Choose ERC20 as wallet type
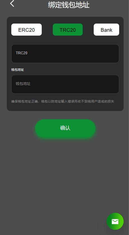The width and height of the screenshot is (129, 235). point(27,30)
